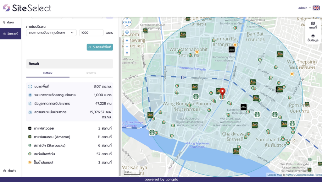Switch language via the UK flag
Viewport: 322px width, 182px height.
point(316,8)
